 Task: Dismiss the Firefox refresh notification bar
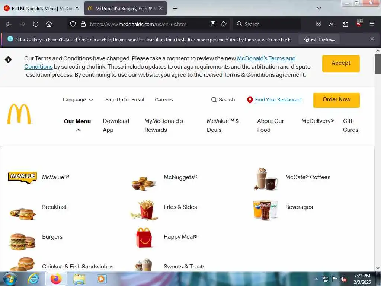372,39
